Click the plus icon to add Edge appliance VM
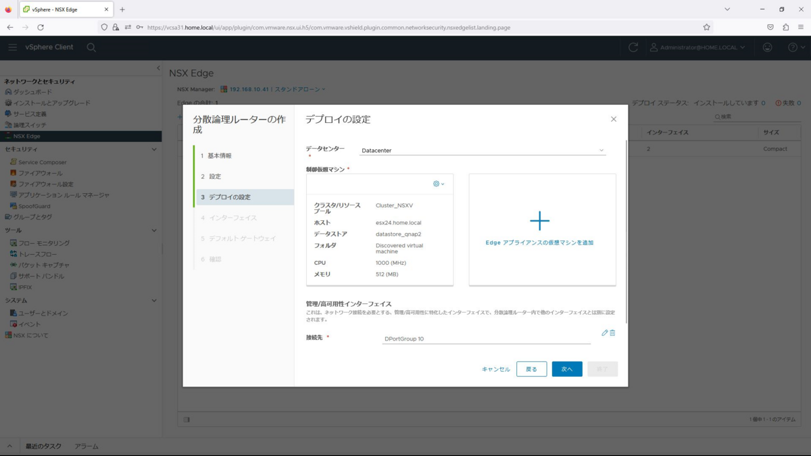This screenshot has width=811, height=456. 539,221
